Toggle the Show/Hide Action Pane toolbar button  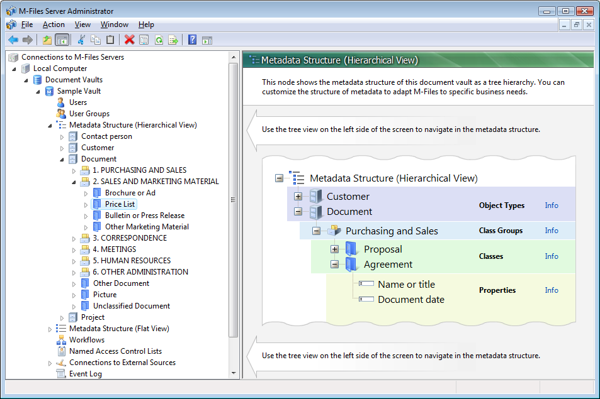coord(207,40)
